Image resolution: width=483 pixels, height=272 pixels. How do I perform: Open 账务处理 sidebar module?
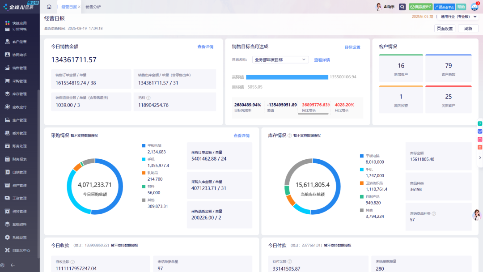coord(17,146)
